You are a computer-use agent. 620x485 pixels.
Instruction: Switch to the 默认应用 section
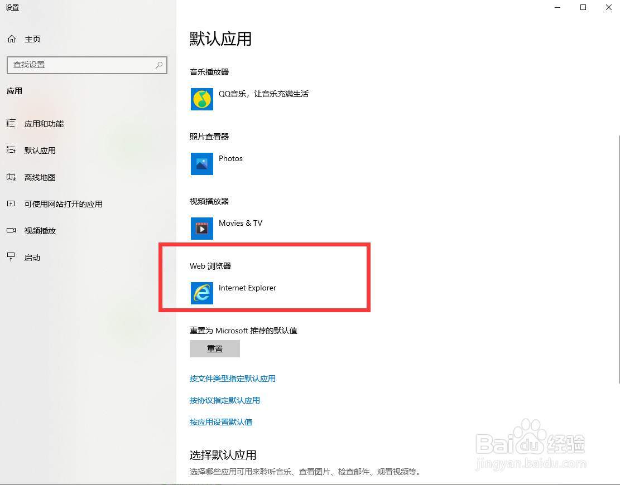(x=40, y=151)
